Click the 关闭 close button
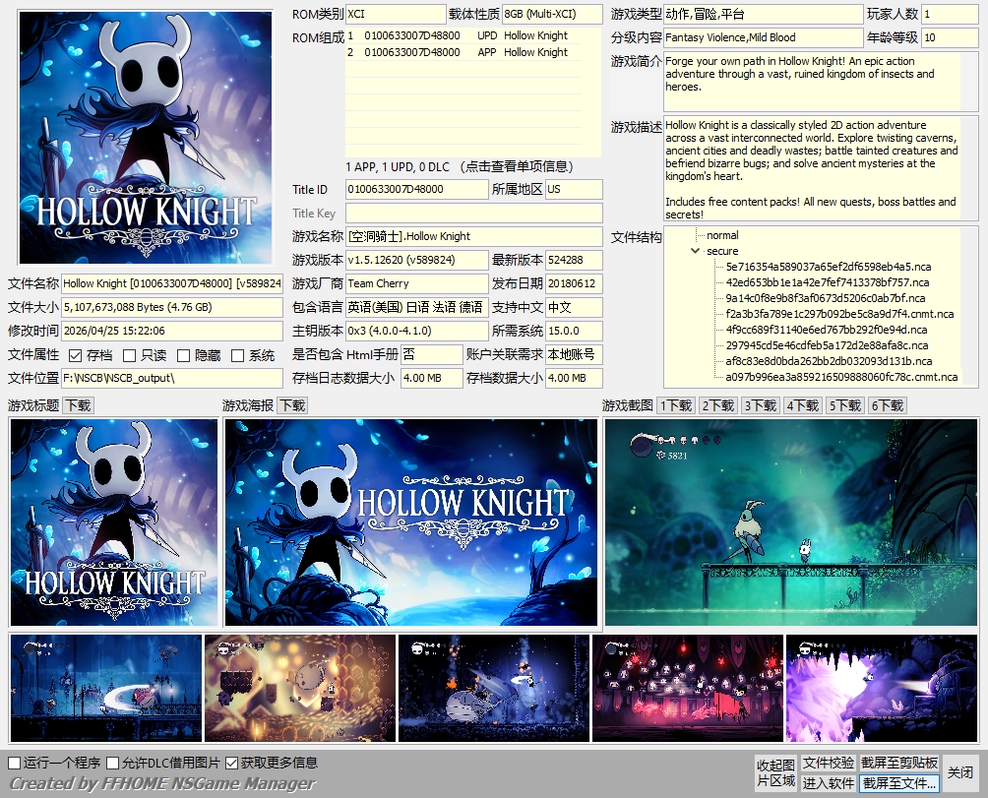This screenshot has width=988, height=798. pos(960,773)
